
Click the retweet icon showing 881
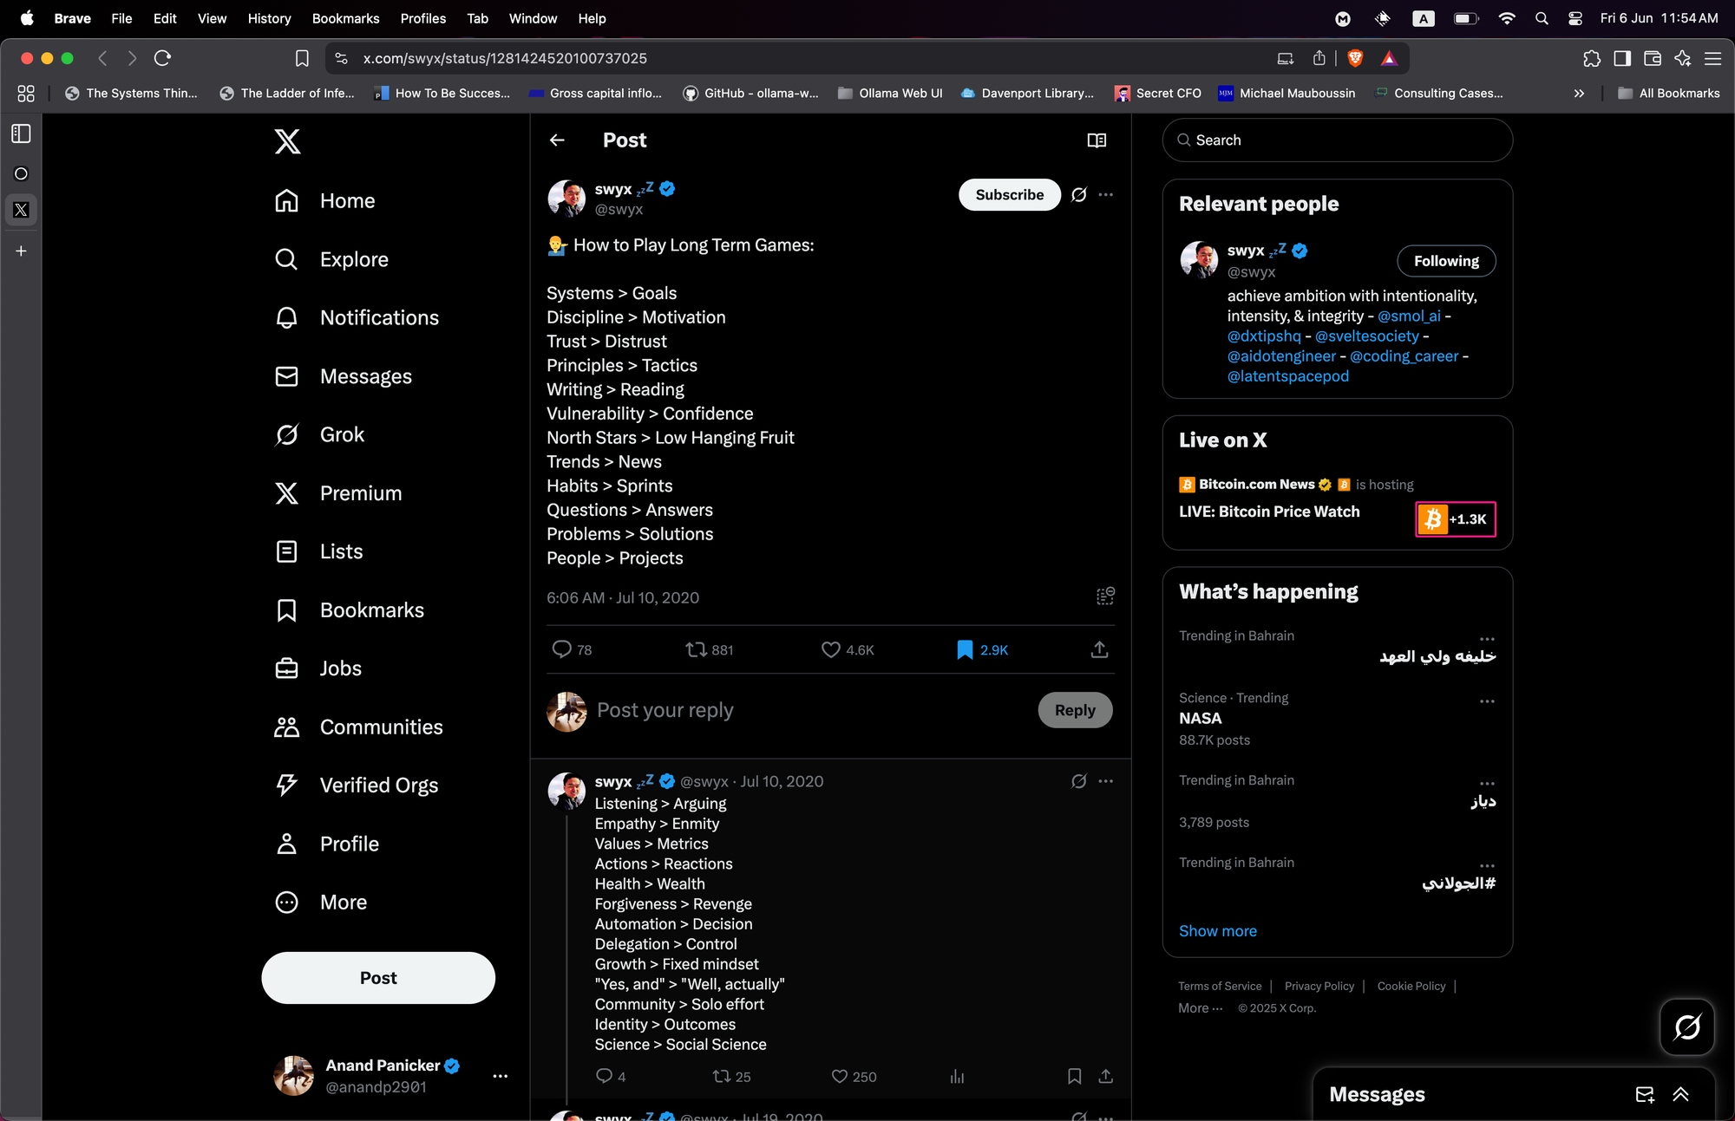[696, 649]
